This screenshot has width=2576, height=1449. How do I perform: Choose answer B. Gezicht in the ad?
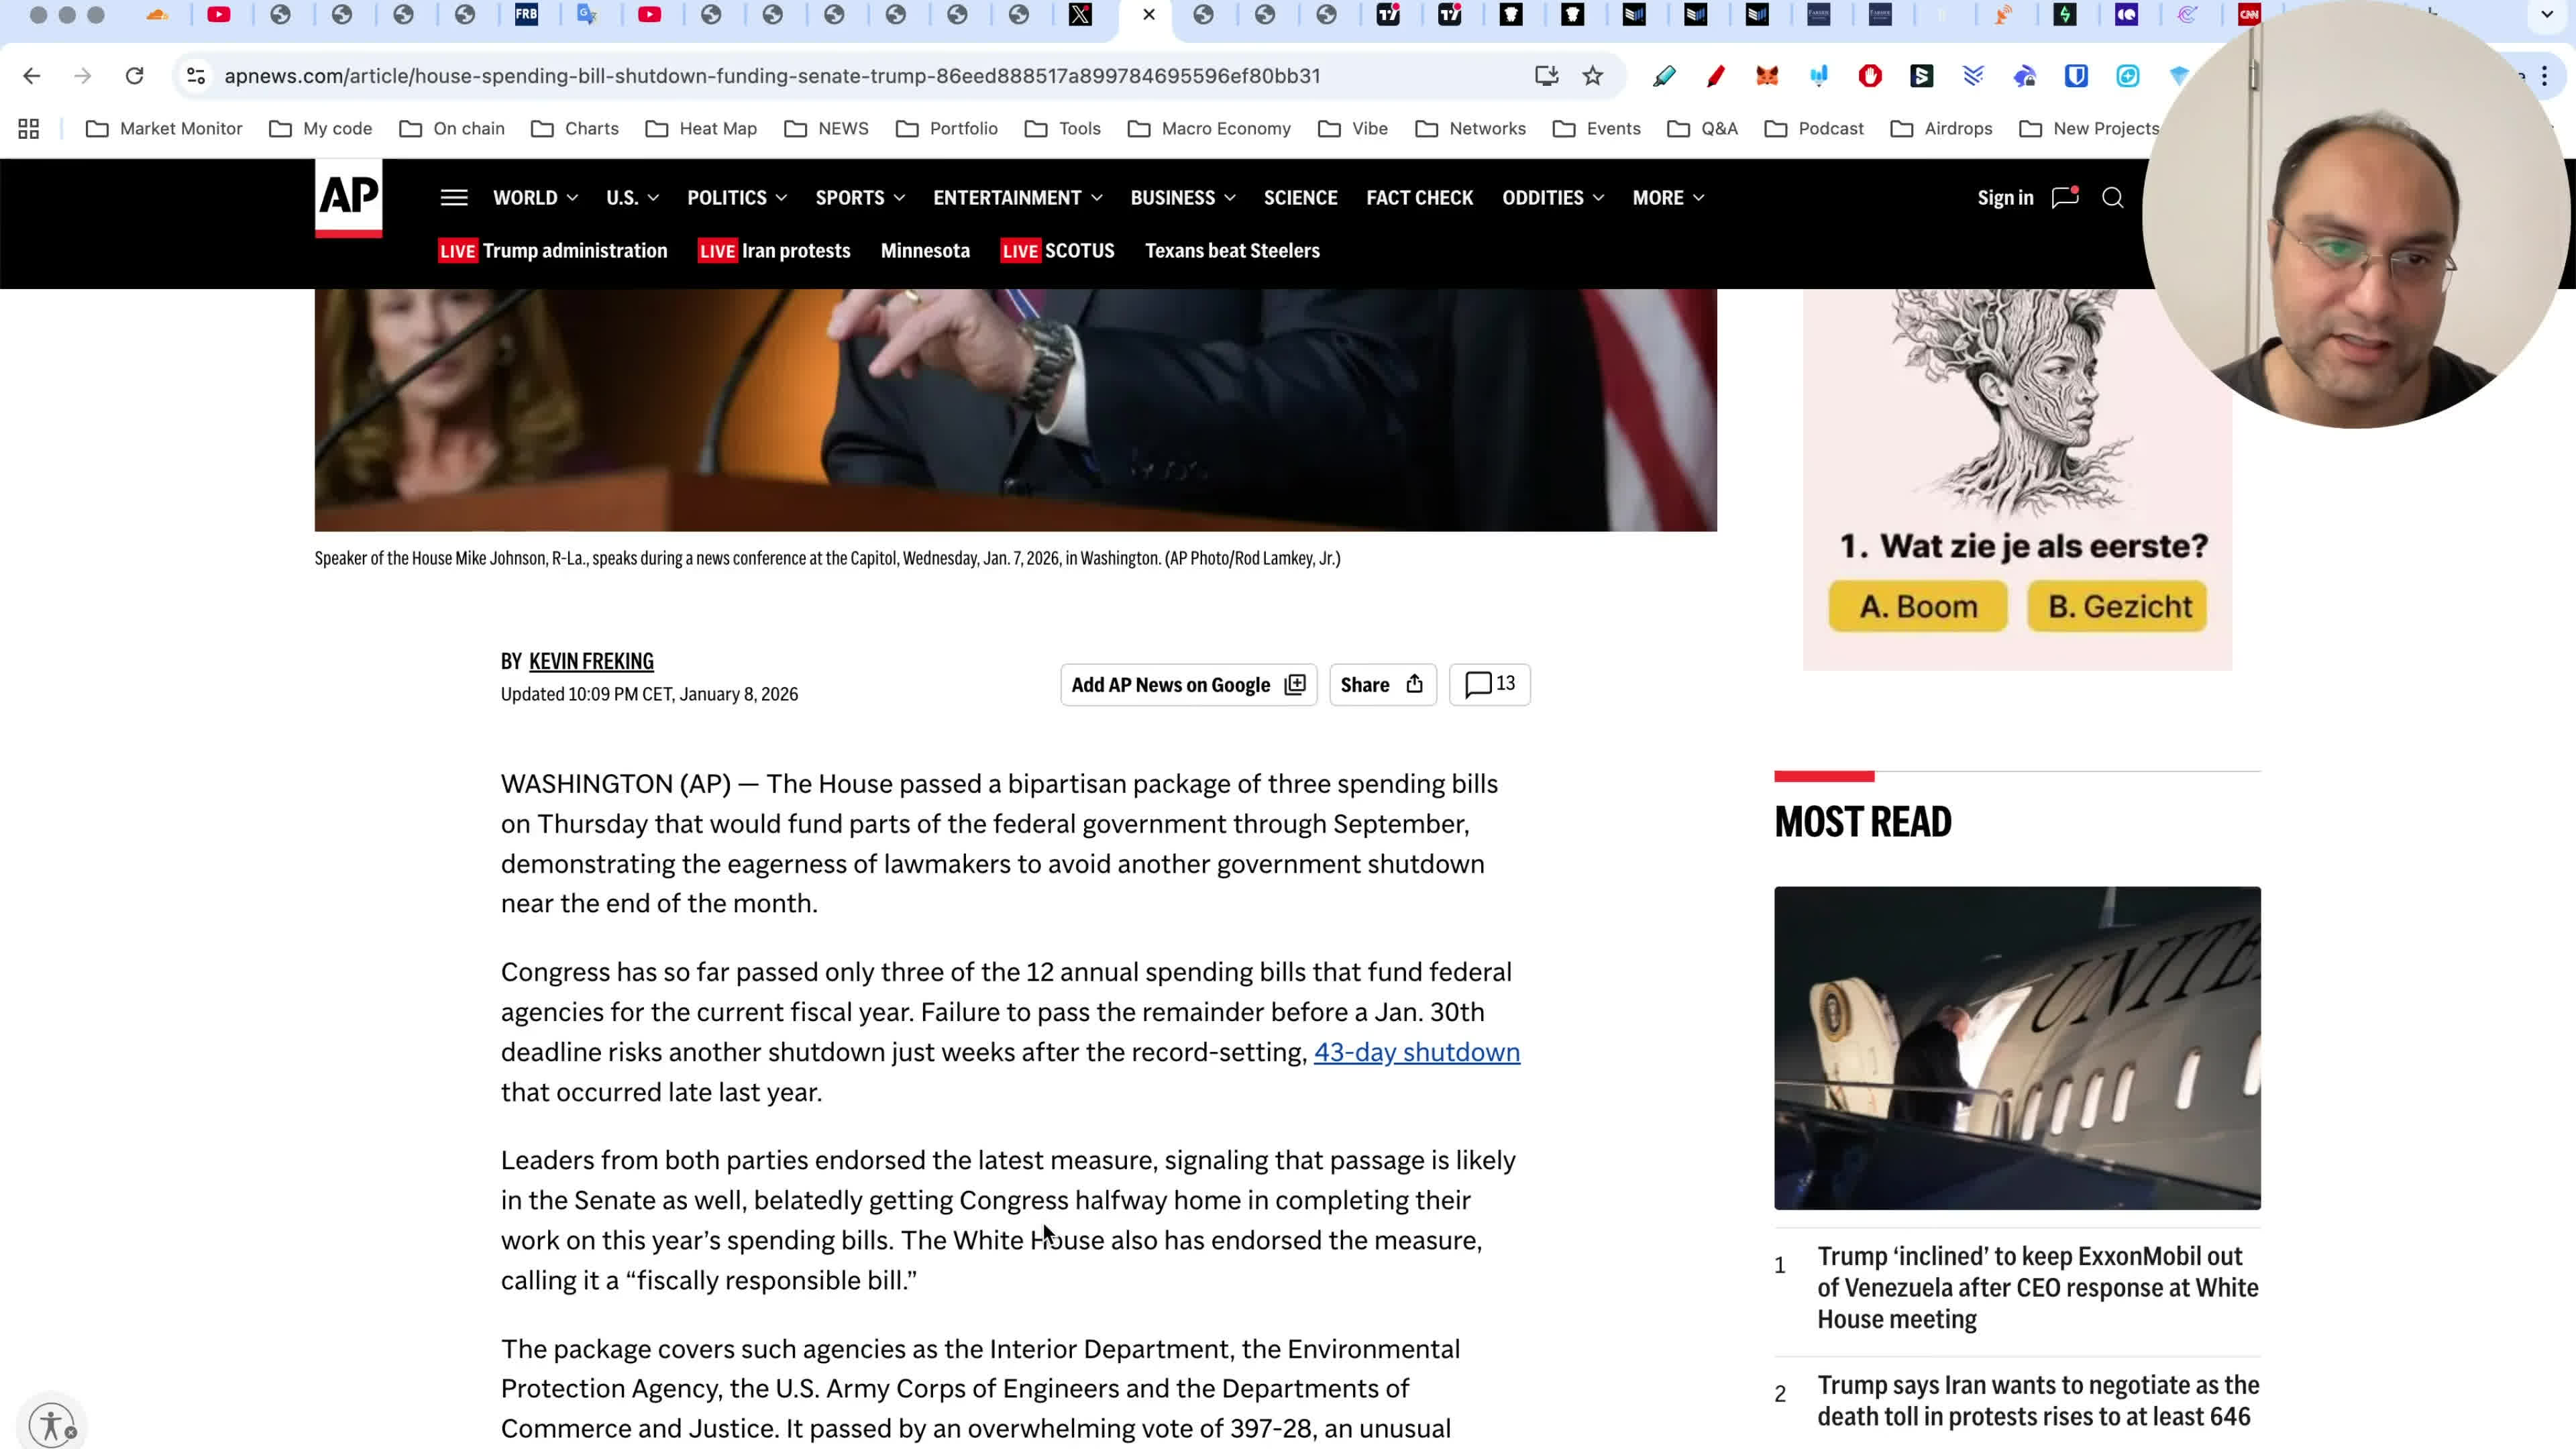2117,607
